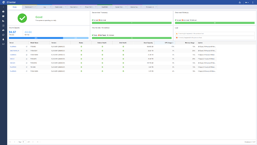Switch to the System Tem... tab
This screenshot has width=257, height=145.
coord(119,7)
